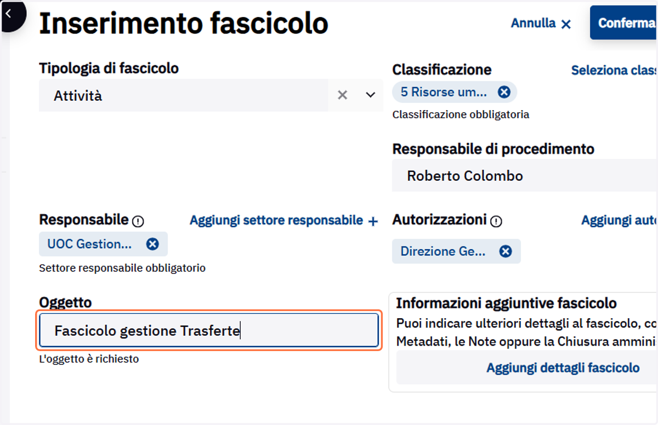The height and width of the screenshot is (425, 658).
Task: Remove the Direzione Ge... authorization chip
Action: (506, 251)
